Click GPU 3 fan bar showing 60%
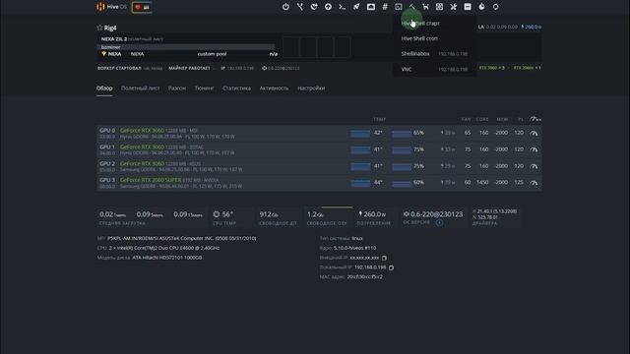 pos(402,184)
